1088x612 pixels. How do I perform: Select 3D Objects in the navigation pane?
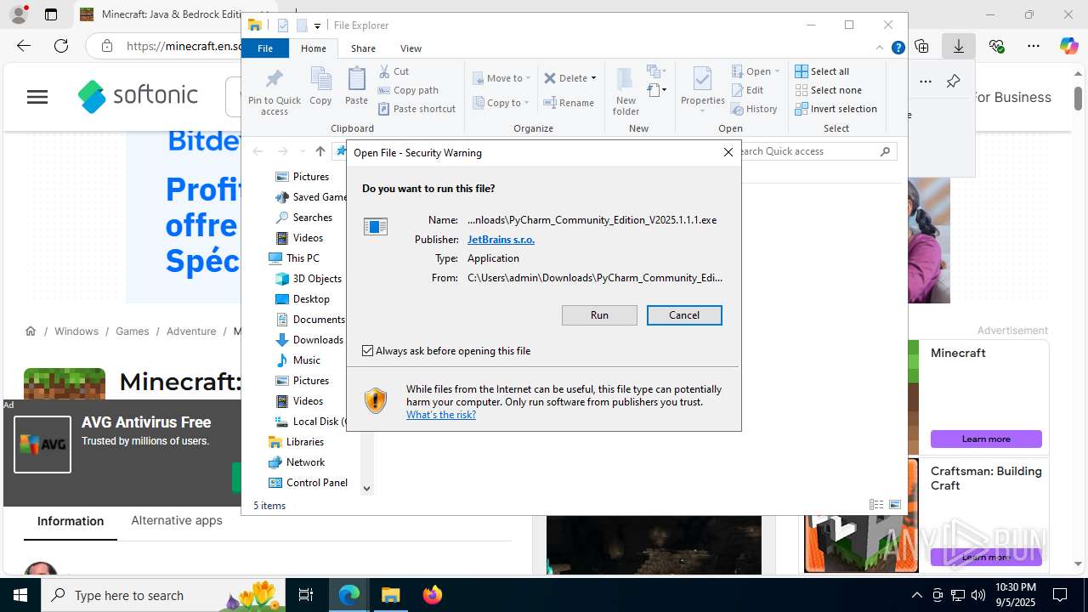click(309, 279)
